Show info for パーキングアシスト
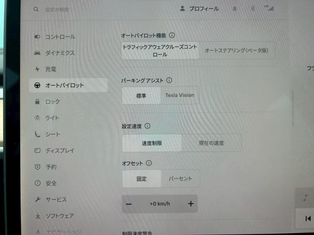Viewport: 314px width, 235px height. point(169,80)
